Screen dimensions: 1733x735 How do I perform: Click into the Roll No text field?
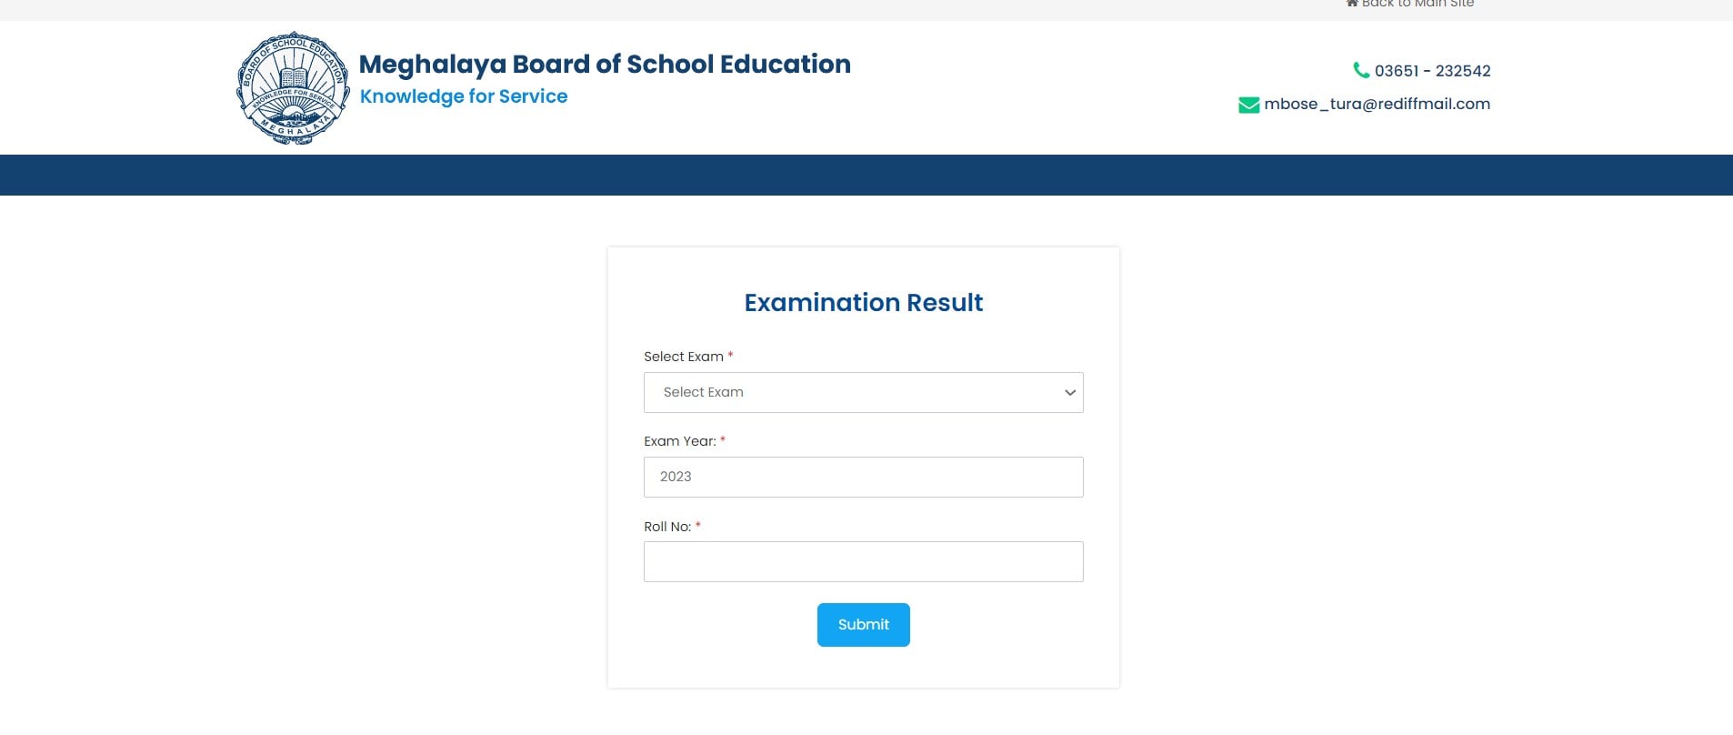tap(862, 561)
